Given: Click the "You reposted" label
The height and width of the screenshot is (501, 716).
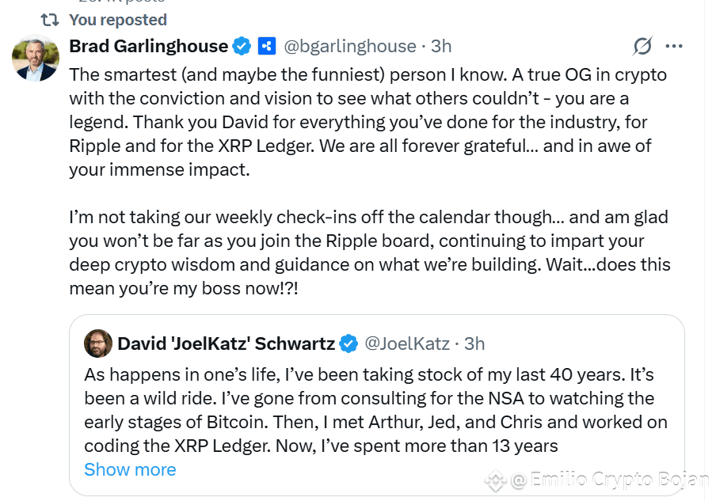Looking at the screenshot, I should (x=118, y=20).
